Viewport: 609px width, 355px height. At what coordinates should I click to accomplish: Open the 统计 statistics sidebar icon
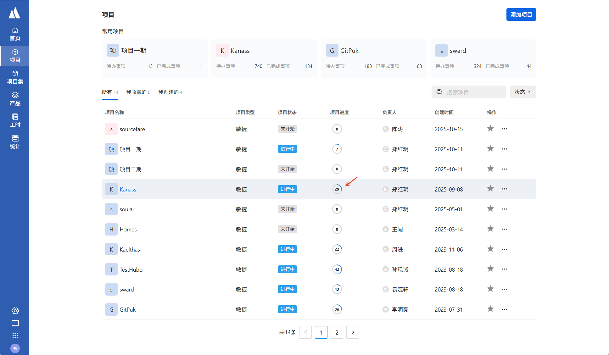point(15,142)
